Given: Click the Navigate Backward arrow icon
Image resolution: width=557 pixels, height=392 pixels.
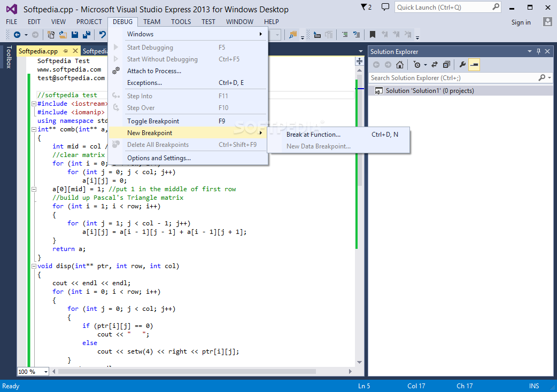Looking at the screenshot, I should (x=17, y=35).
